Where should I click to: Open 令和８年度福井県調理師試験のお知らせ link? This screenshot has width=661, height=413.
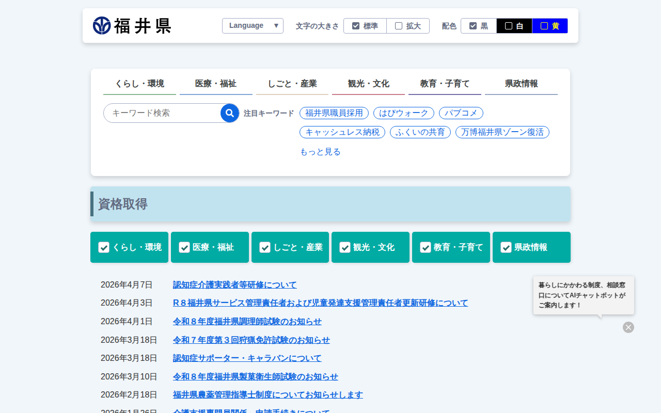click(x=247, y=322)
